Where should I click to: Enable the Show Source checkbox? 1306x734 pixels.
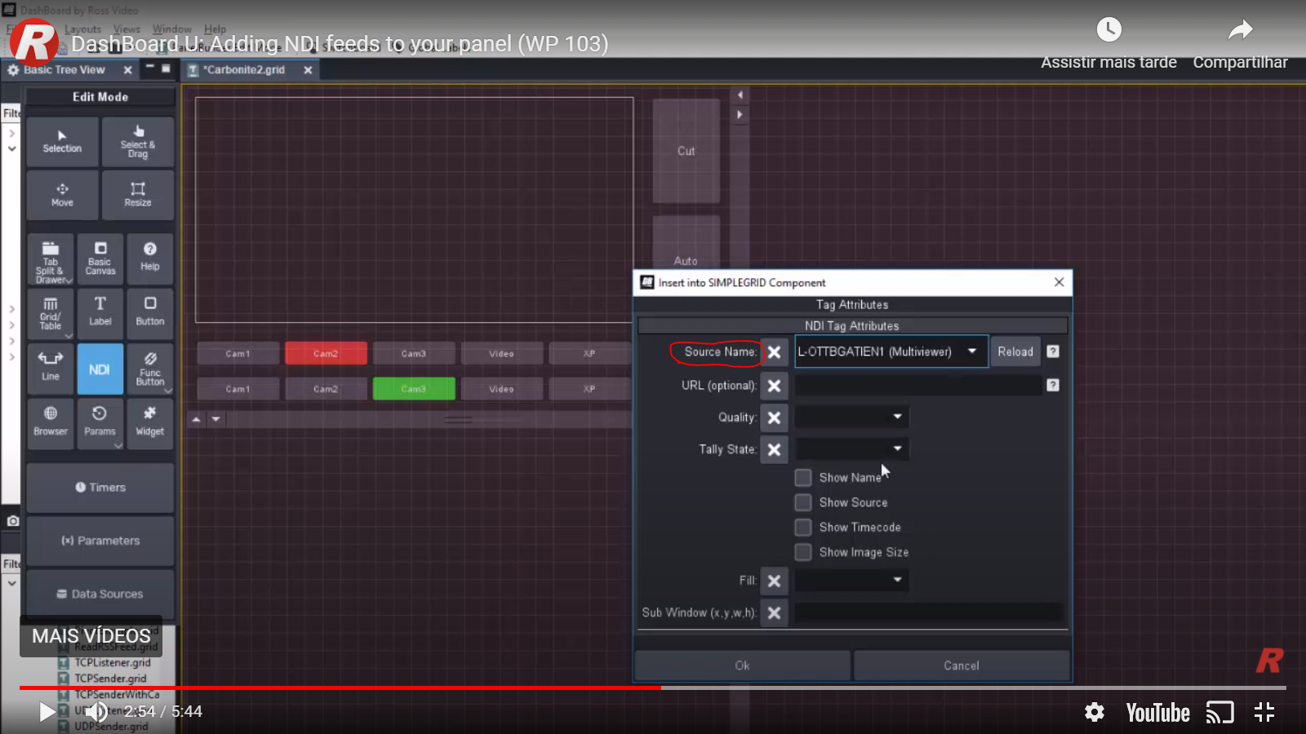tap(803, 502)
